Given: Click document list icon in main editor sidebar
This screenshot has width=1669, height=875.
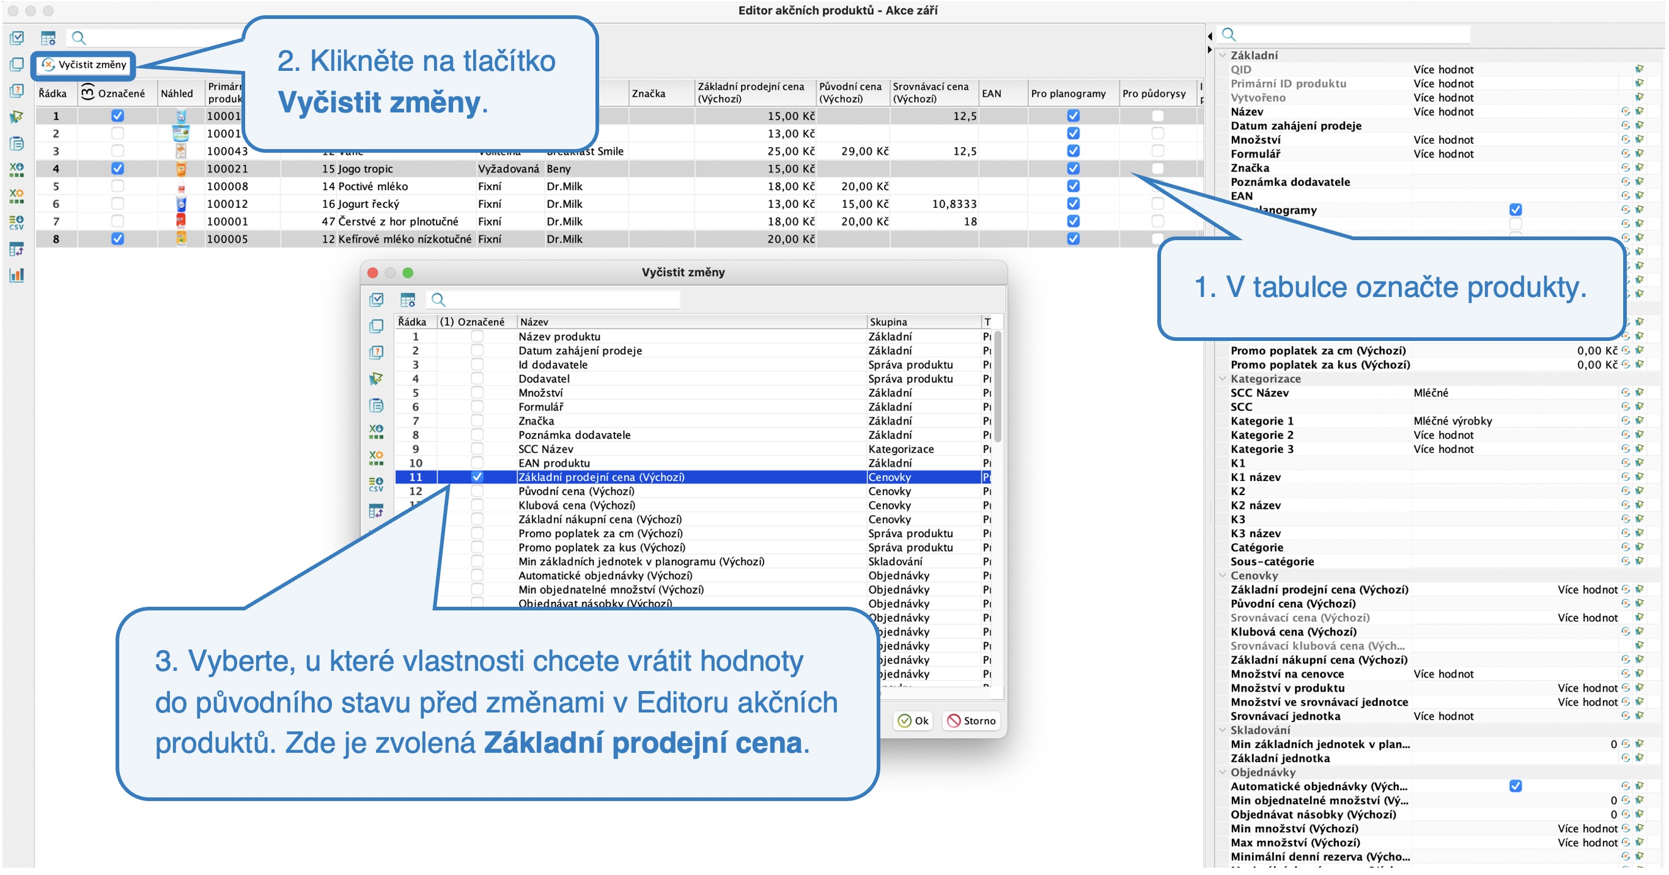Looking at the screenshot, I should (17, 143).
